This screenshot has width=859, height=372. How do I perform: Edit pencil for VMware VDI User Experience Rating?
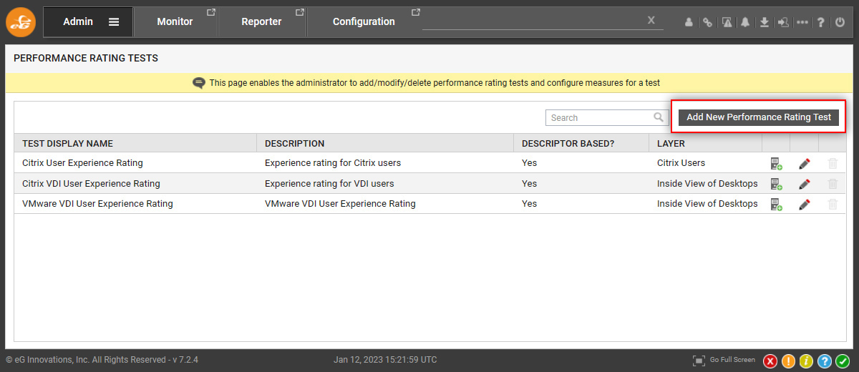(x=805, y=204)
